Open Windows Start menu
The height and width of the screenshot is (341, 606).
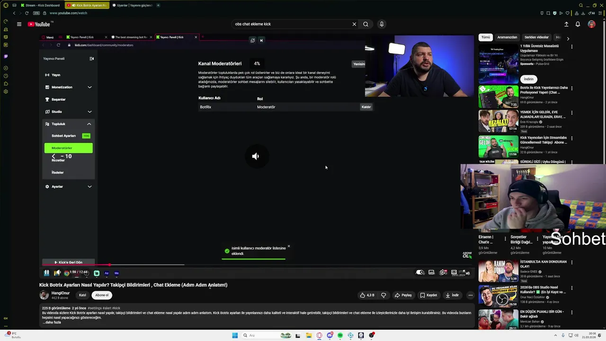pyautogui.click(x=235, y=335)
